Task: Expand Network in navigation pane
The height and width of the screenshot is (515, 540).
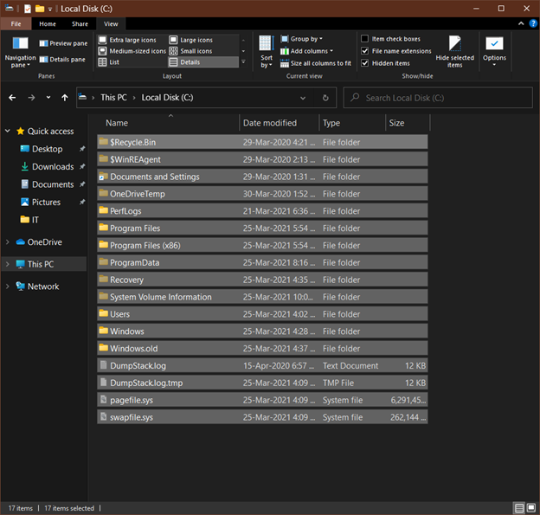Action: pos(8,286)
